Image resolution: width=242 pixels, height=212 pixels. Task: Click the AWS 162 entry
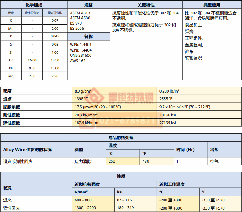point(78,61)
